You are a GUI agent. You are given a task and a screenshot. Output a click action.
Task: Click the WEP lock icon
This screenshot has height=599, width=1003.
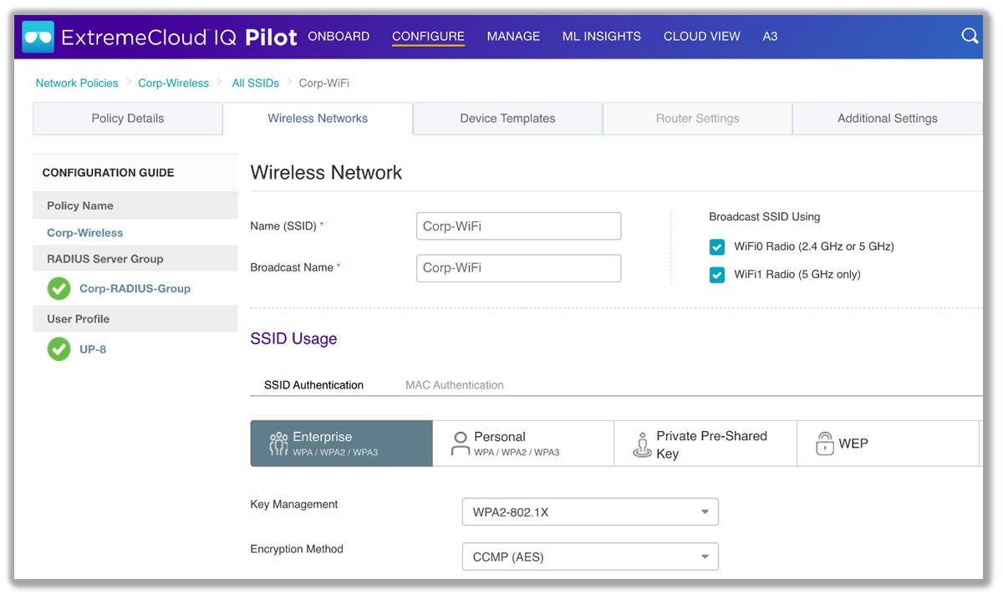click(825, 444)
